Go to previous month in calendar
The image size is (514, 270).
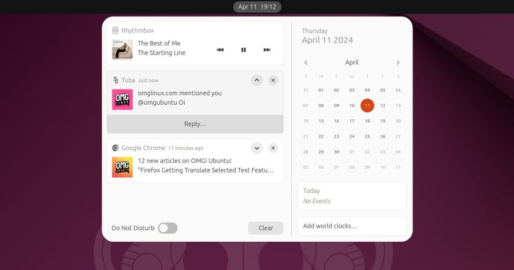pos(306,62)
